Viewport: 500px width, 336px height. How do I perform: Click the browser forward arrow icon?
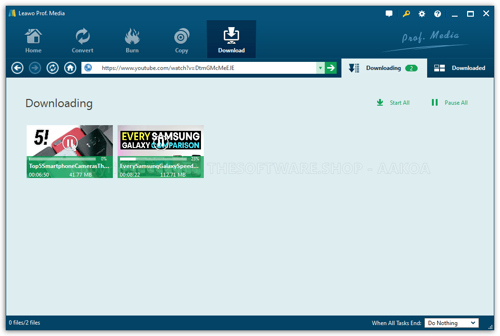(35, 68)
